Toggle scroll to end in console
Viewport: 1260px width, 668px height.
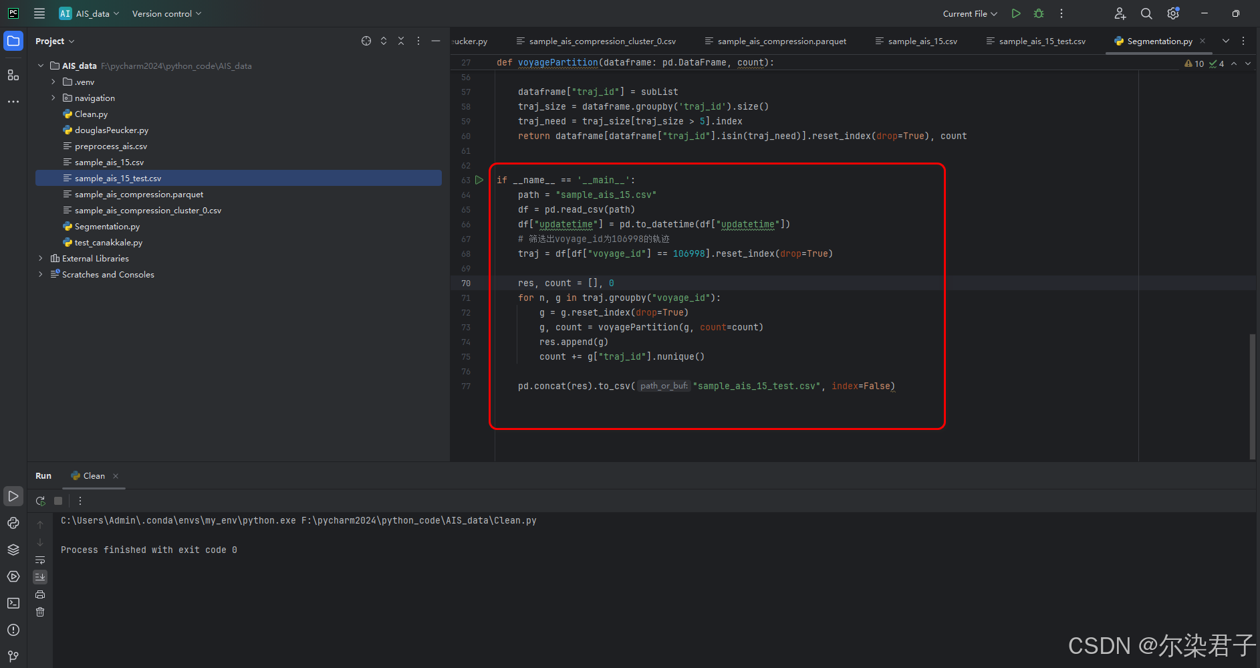40,577
